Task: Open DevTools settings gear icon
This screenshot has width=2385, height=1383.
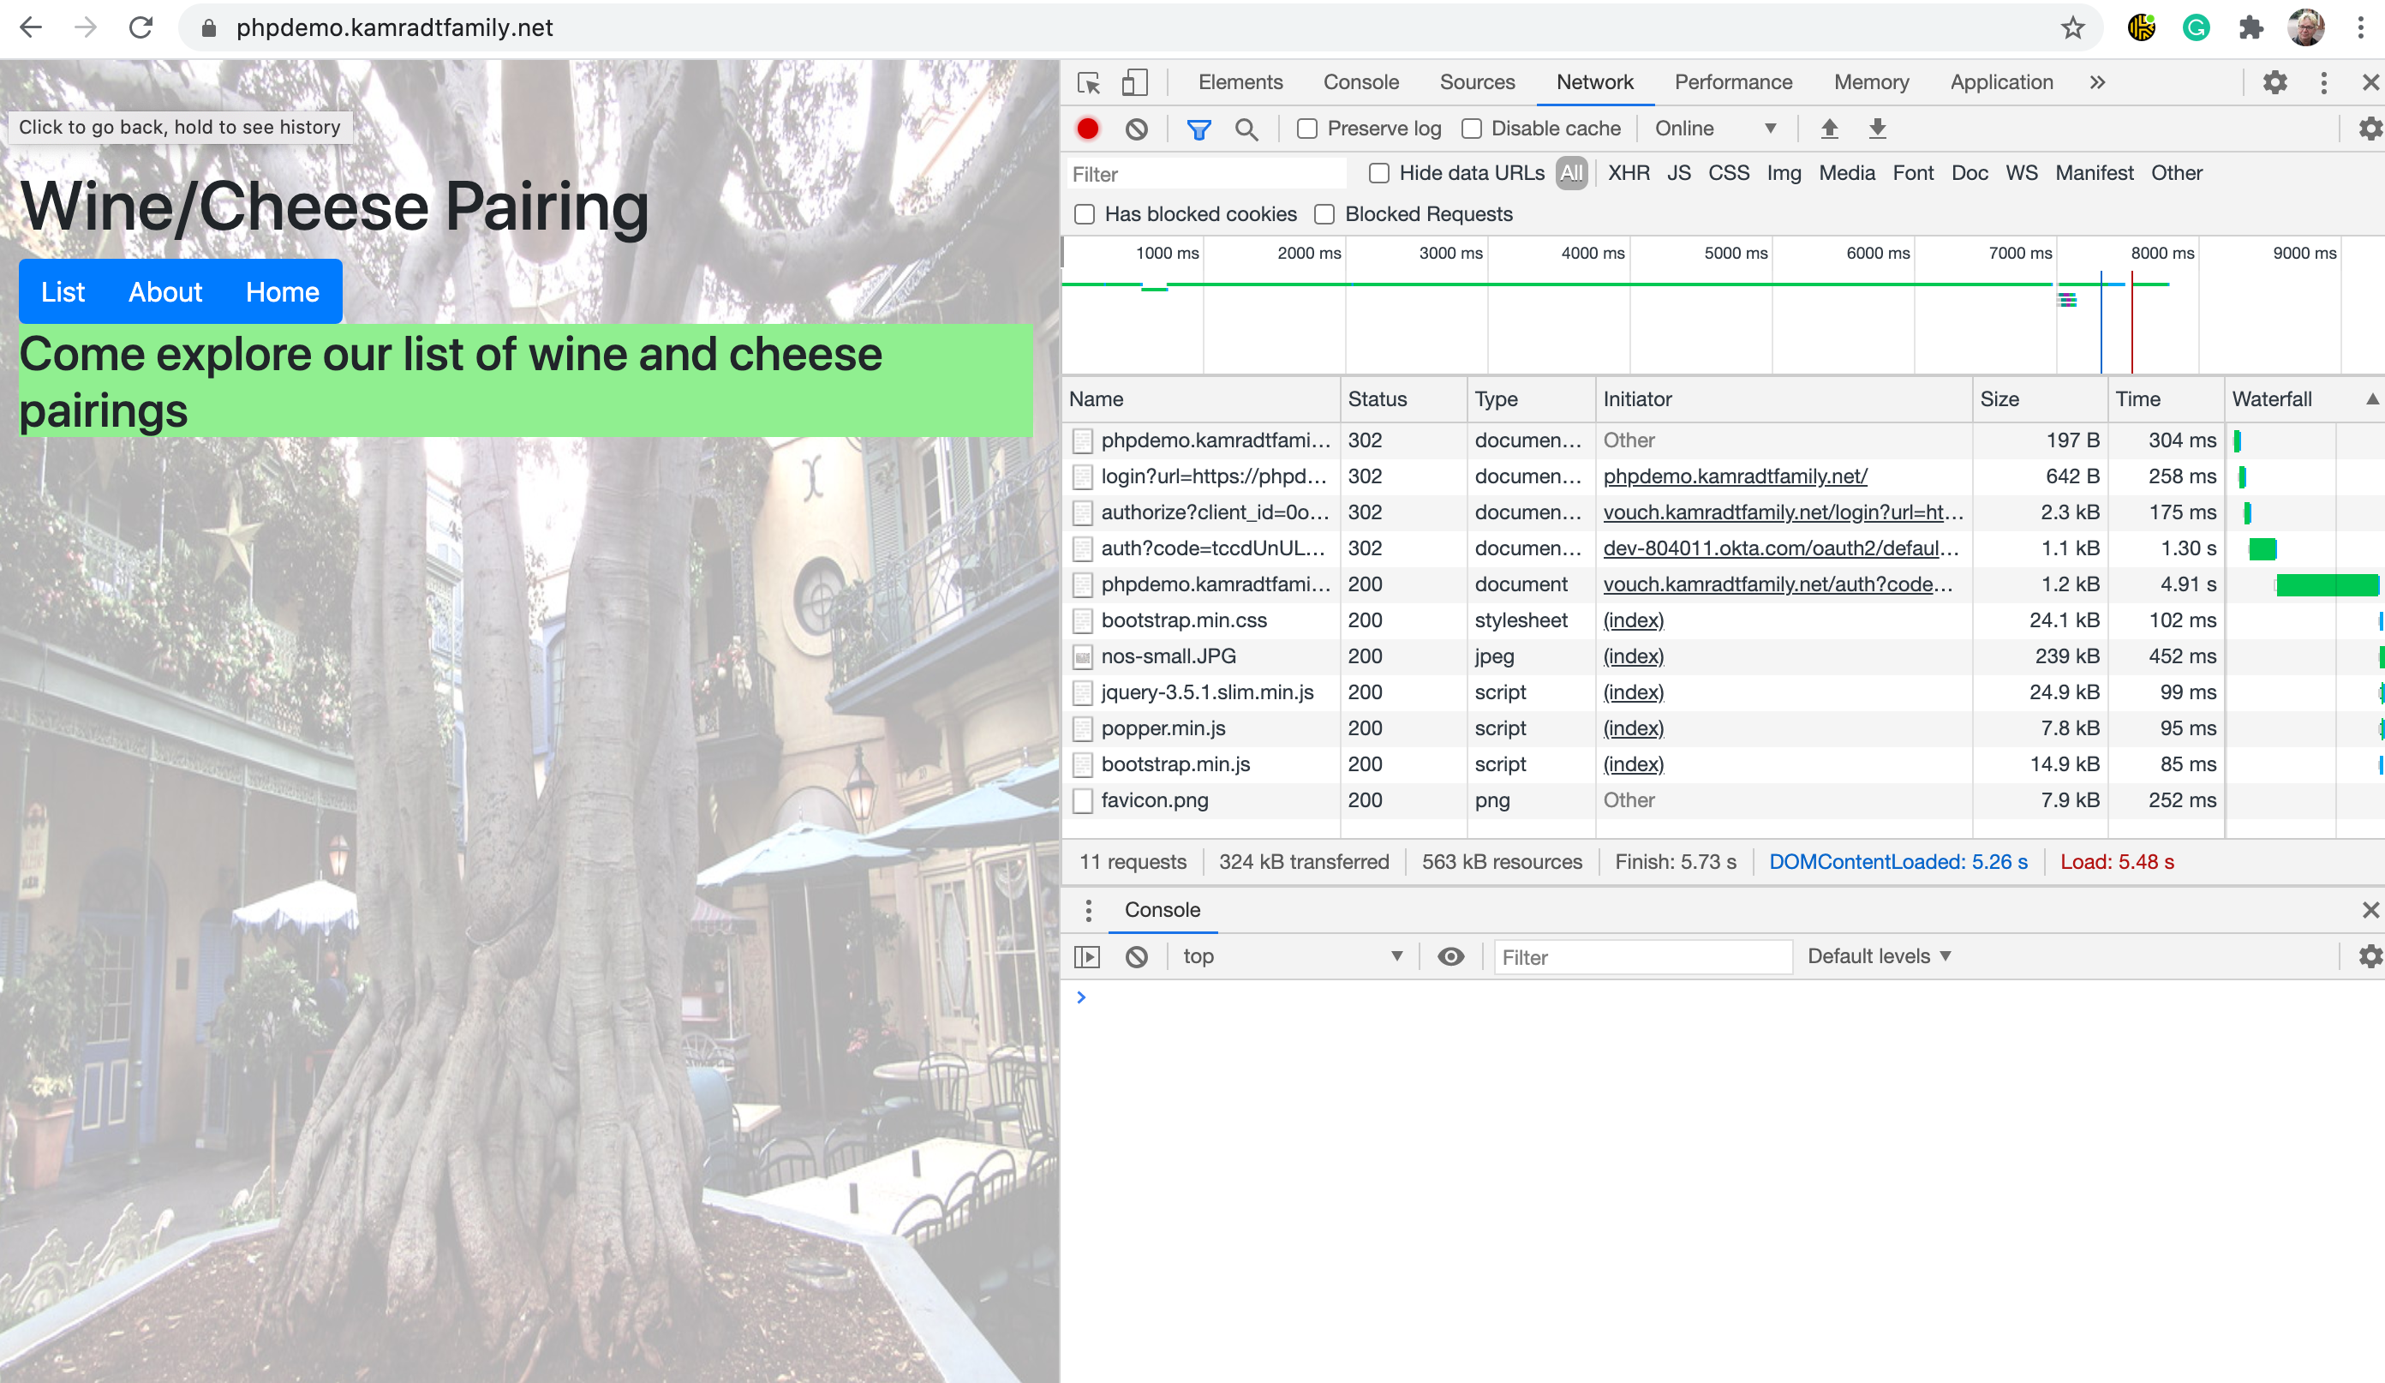Action: coord(2274,82)
